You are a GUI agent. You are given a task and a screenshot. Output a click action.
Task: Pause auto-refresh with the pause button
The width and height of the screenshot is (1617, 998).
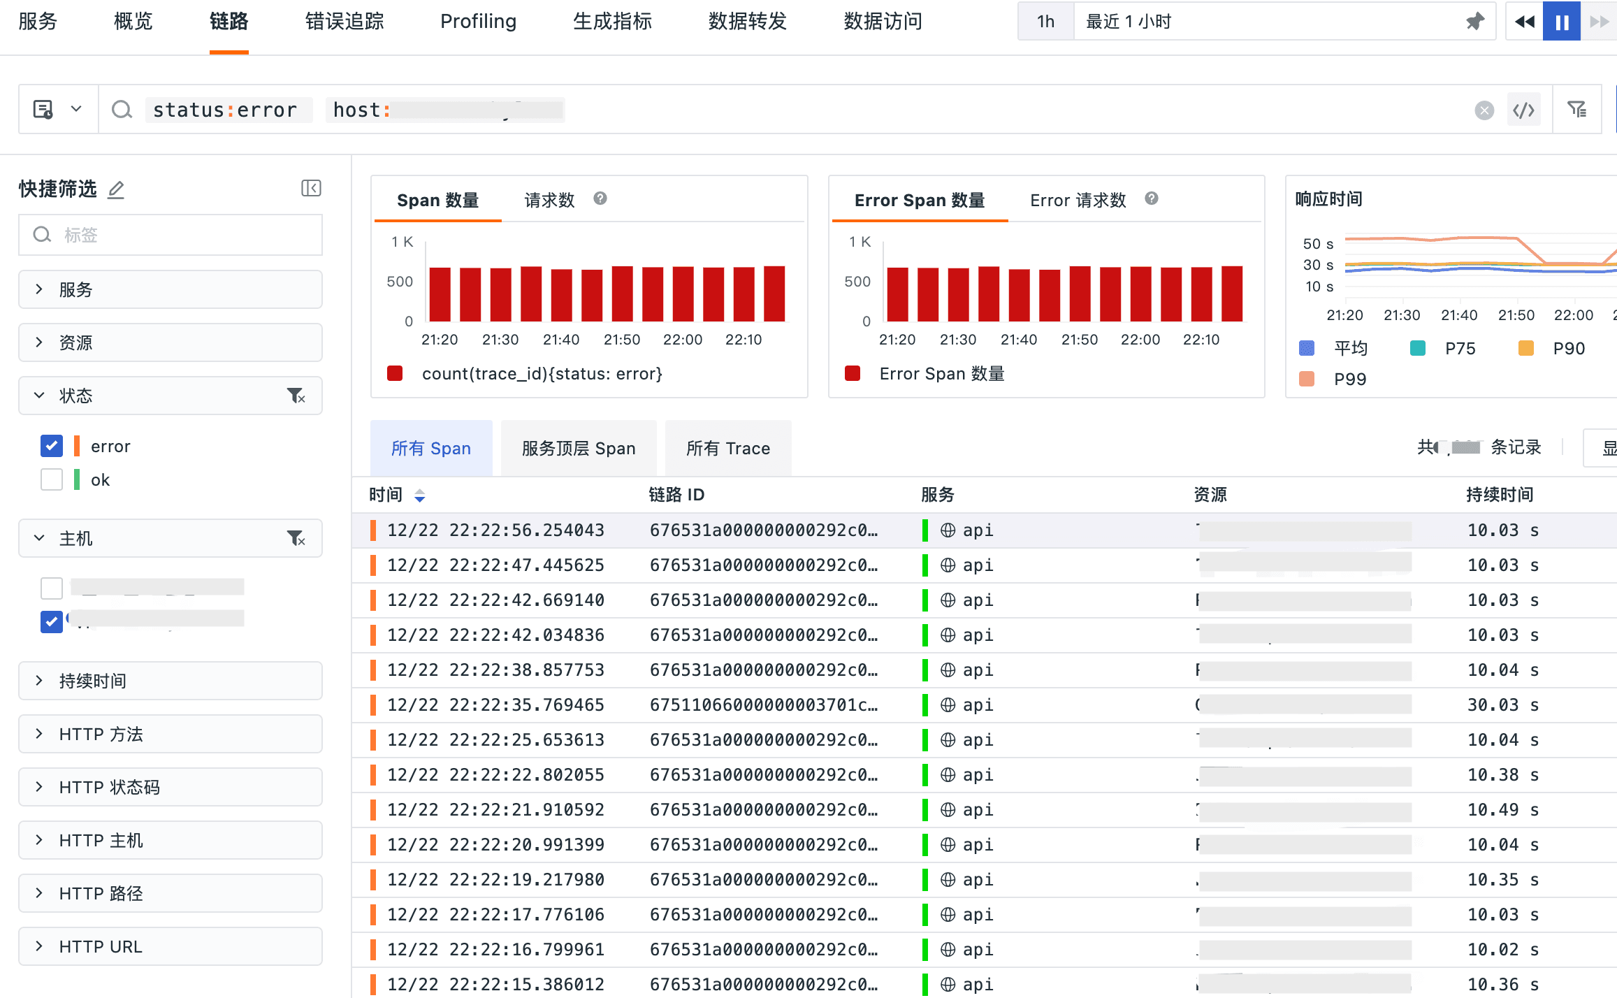click(1562, 22)
